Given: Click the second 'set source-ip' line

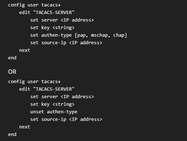Looking at the screenshot, I should (66, 119).
